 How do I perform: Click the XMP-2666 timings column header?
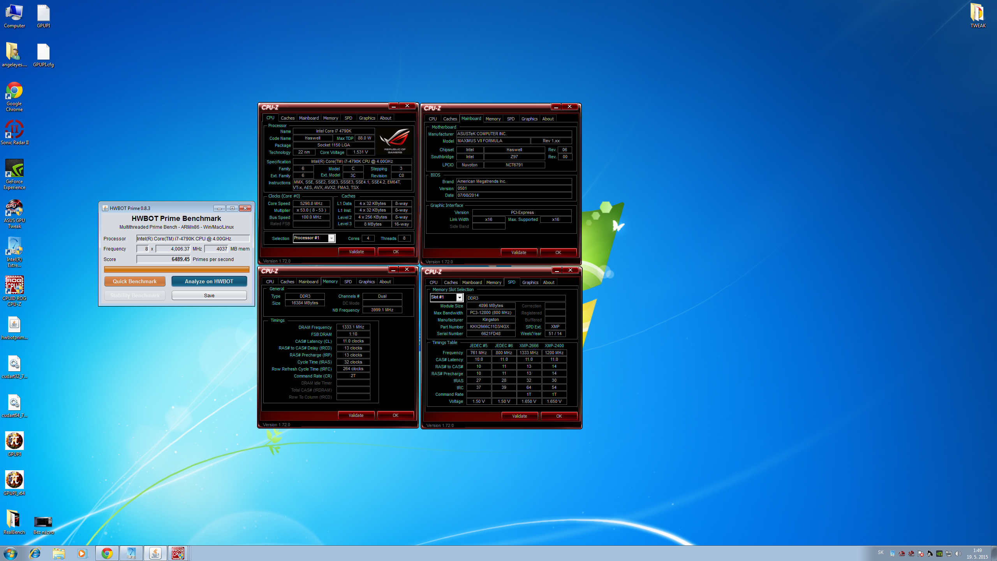pos(528,346)
